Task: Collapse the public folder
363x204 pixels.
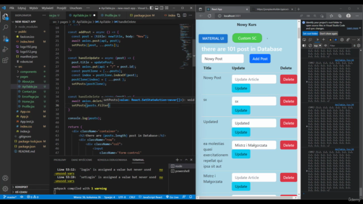Action: tap(23, 32)
